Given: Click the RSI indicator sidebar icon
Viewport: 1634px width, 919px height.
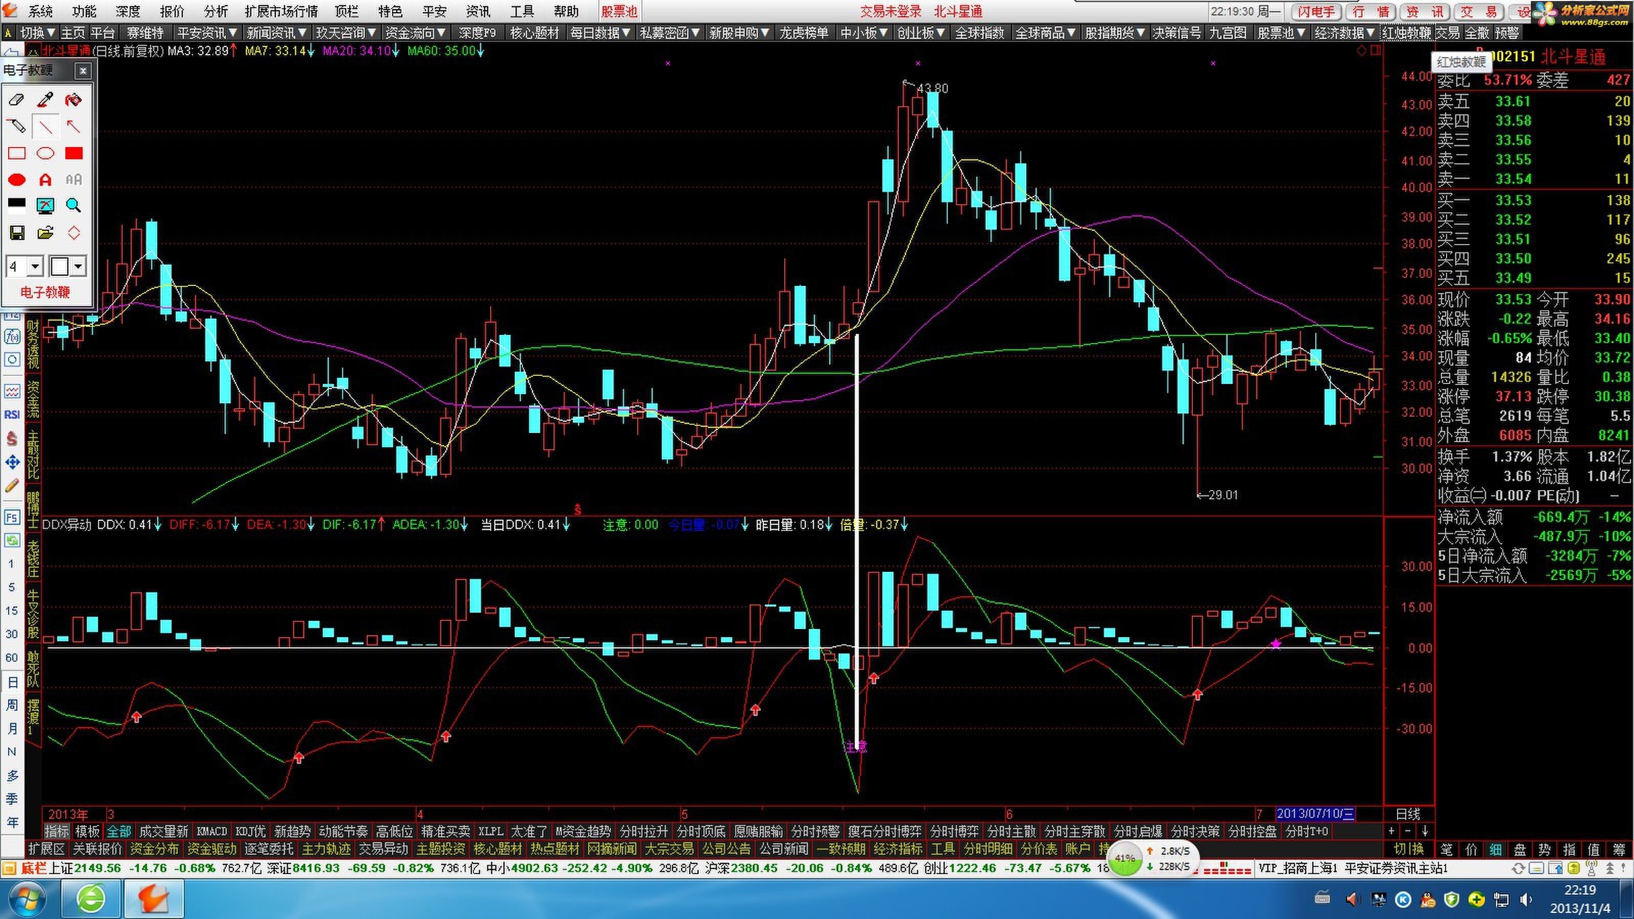Looking at the screenshot, I should pos(12,414).
